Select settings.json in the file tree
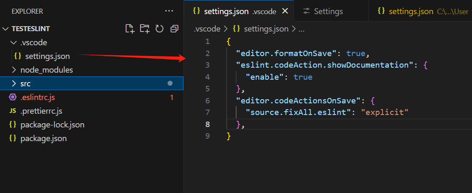The width and height of the screenshot is (472, 193). [x=47, y=56]
